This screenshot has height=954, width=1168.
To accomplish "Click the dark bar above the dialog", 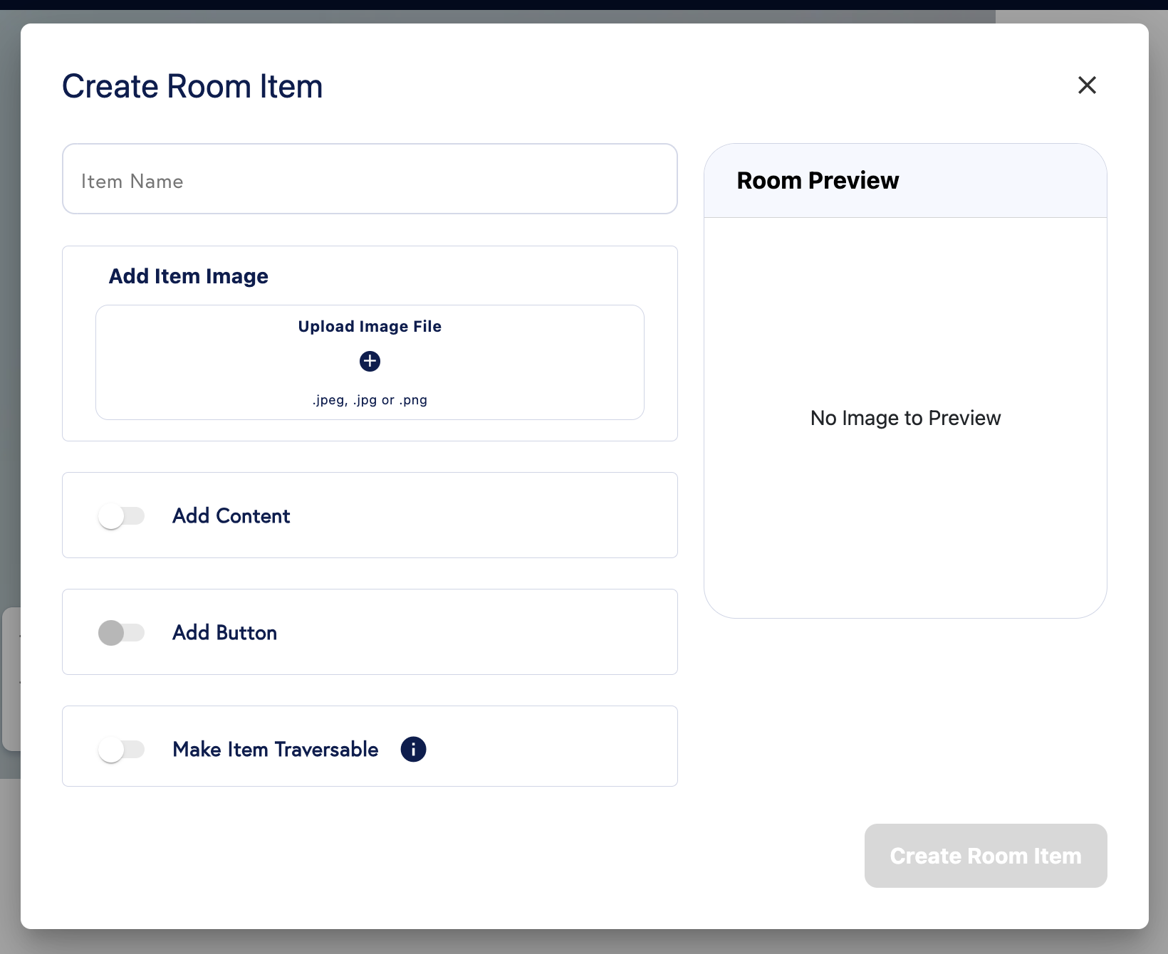I will (584, 4).
